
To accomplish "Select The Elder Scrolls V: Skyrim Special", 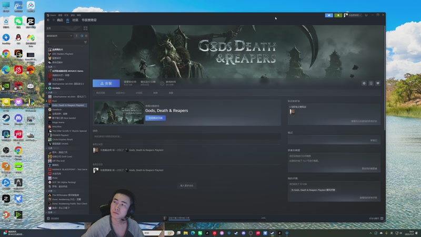I will click(x=69, y=131).
